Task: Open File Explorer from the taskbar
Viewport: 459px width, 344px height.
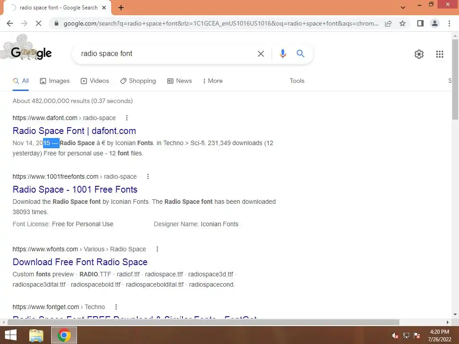Action: tap(36, 335)
